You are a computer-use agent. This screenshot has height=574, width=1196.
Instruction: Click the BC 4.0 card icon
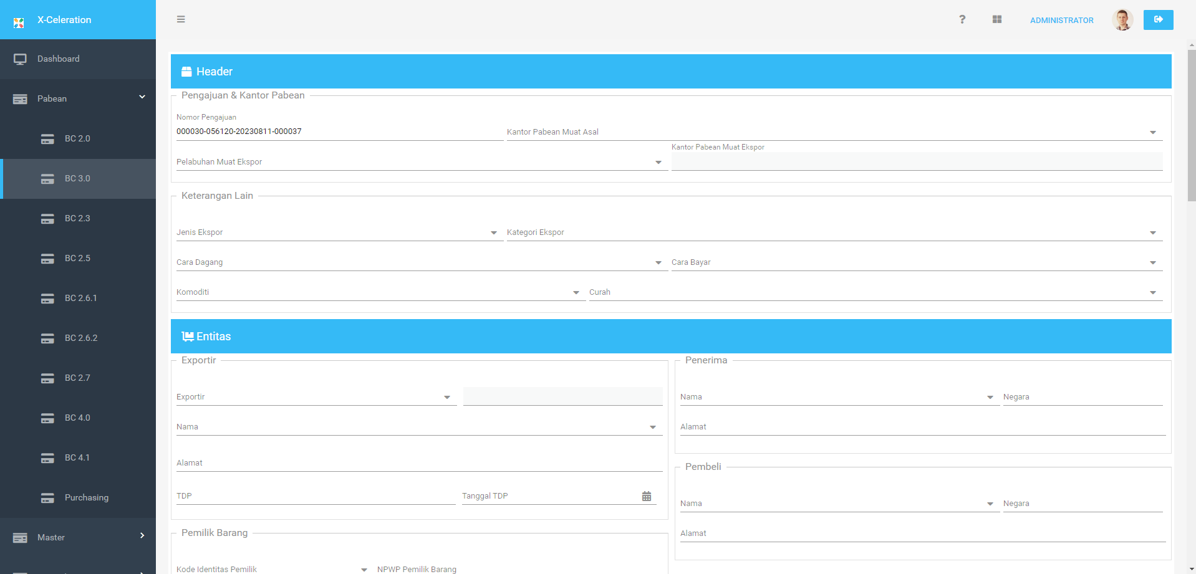(47, 418)
